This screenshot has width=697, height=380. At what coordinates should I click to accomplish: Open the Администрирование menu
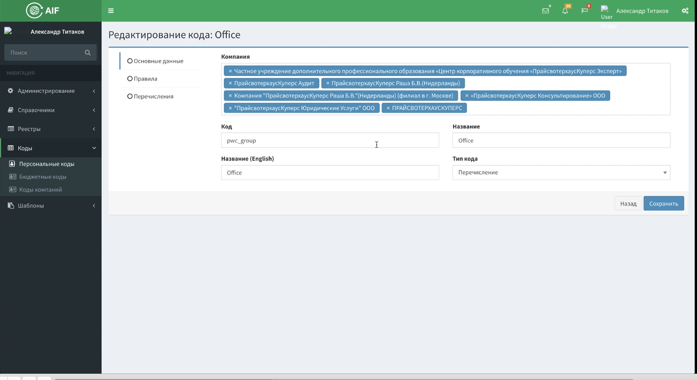(51, 91)
